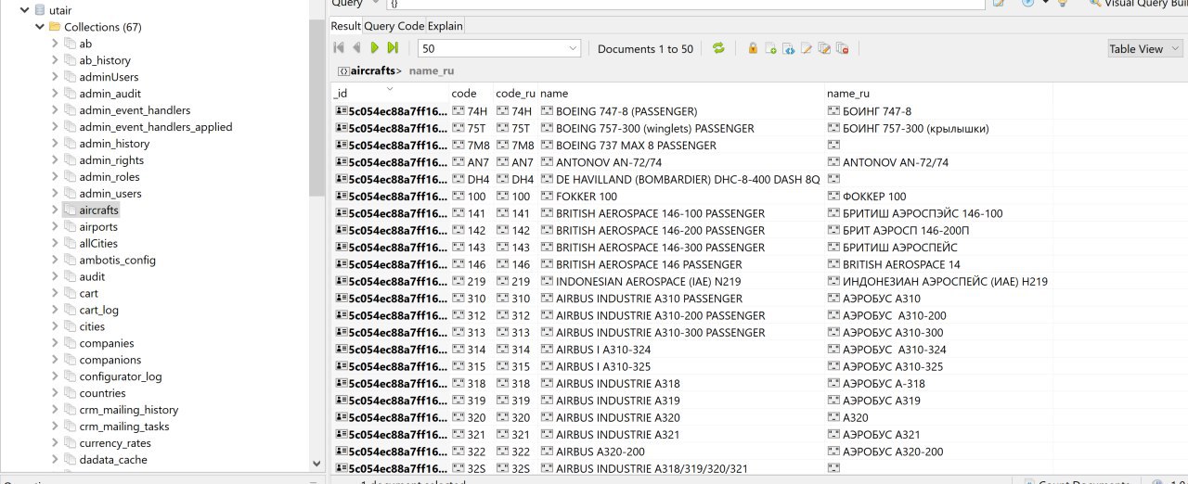Image resolution: width=1188 pixels, height=484 pixels.
Task: Click the name_ru breadcrumb label
Action: (x=432, y=70)
